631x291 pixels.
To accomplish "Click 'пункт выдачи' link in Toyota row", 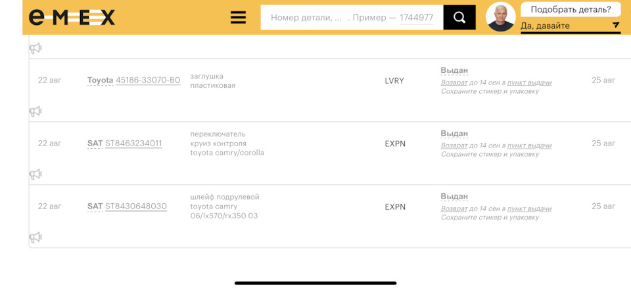I will pyautogui.click(x=529, y=83).
